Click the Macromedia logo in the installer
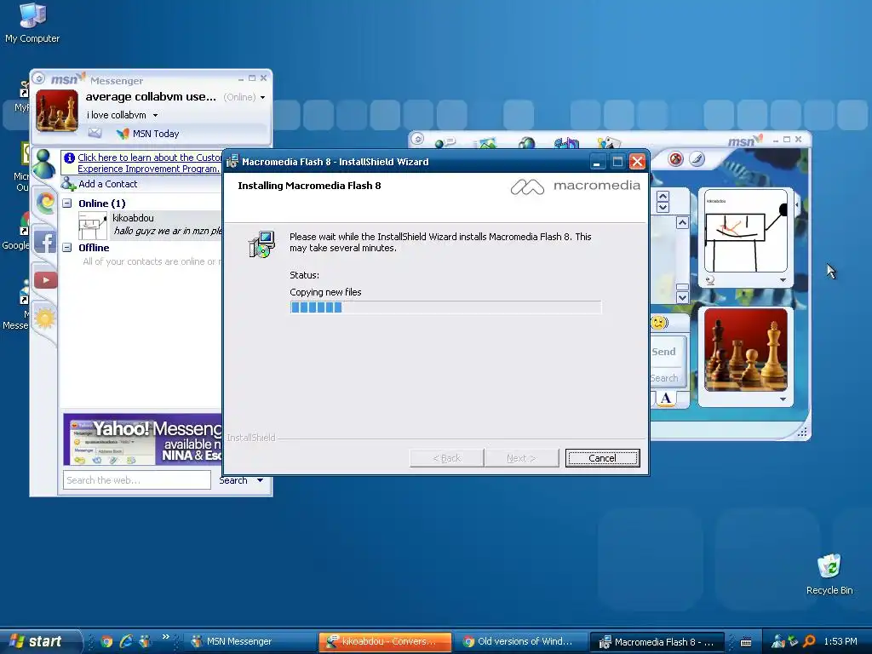The width and height of the screenshot is (872, 654). point(575,186)
